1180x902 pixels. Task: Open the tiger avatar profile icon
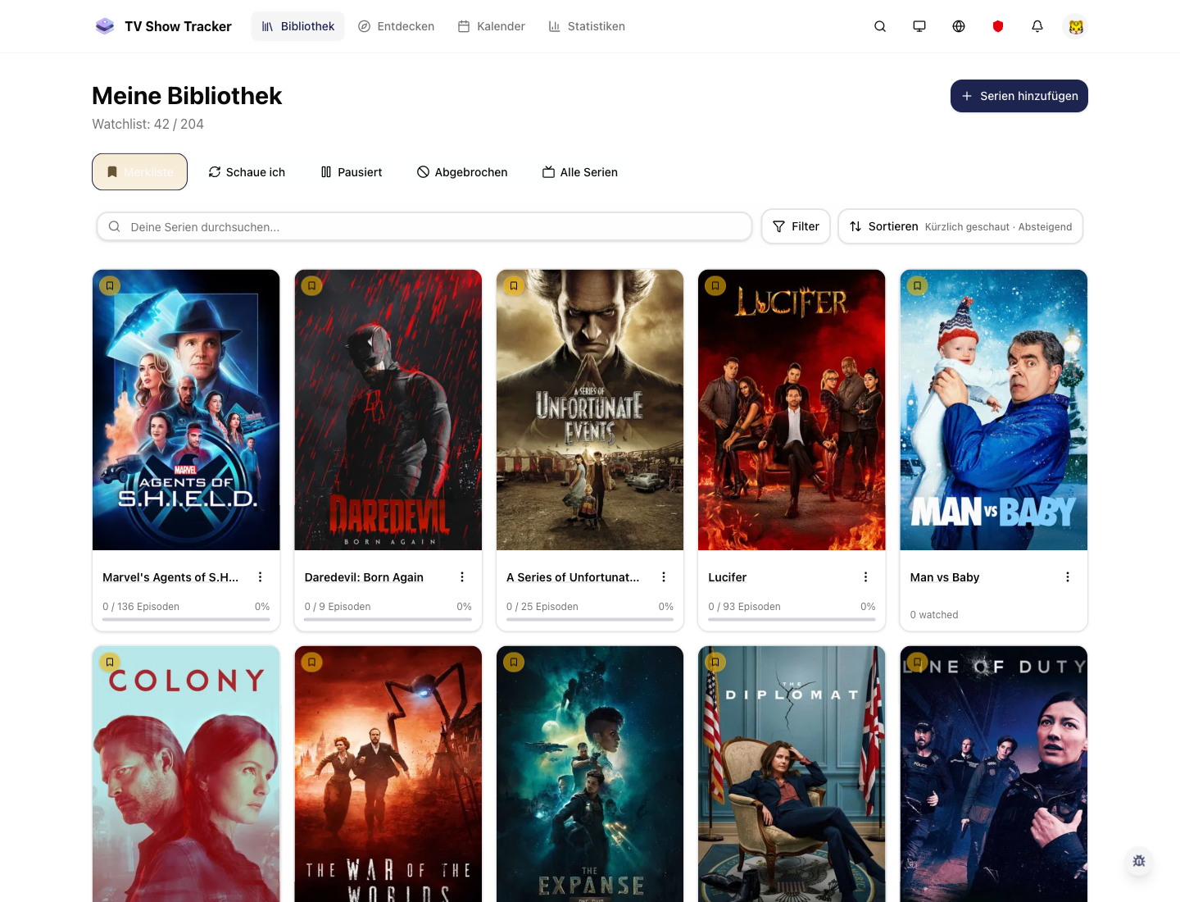[x=1075, y=26]
